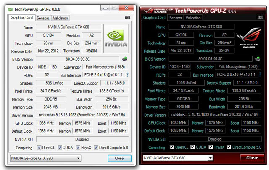Click the NVIDIA logo in the left window
Viewport: 269px width, 170px height.
[116, 38]
